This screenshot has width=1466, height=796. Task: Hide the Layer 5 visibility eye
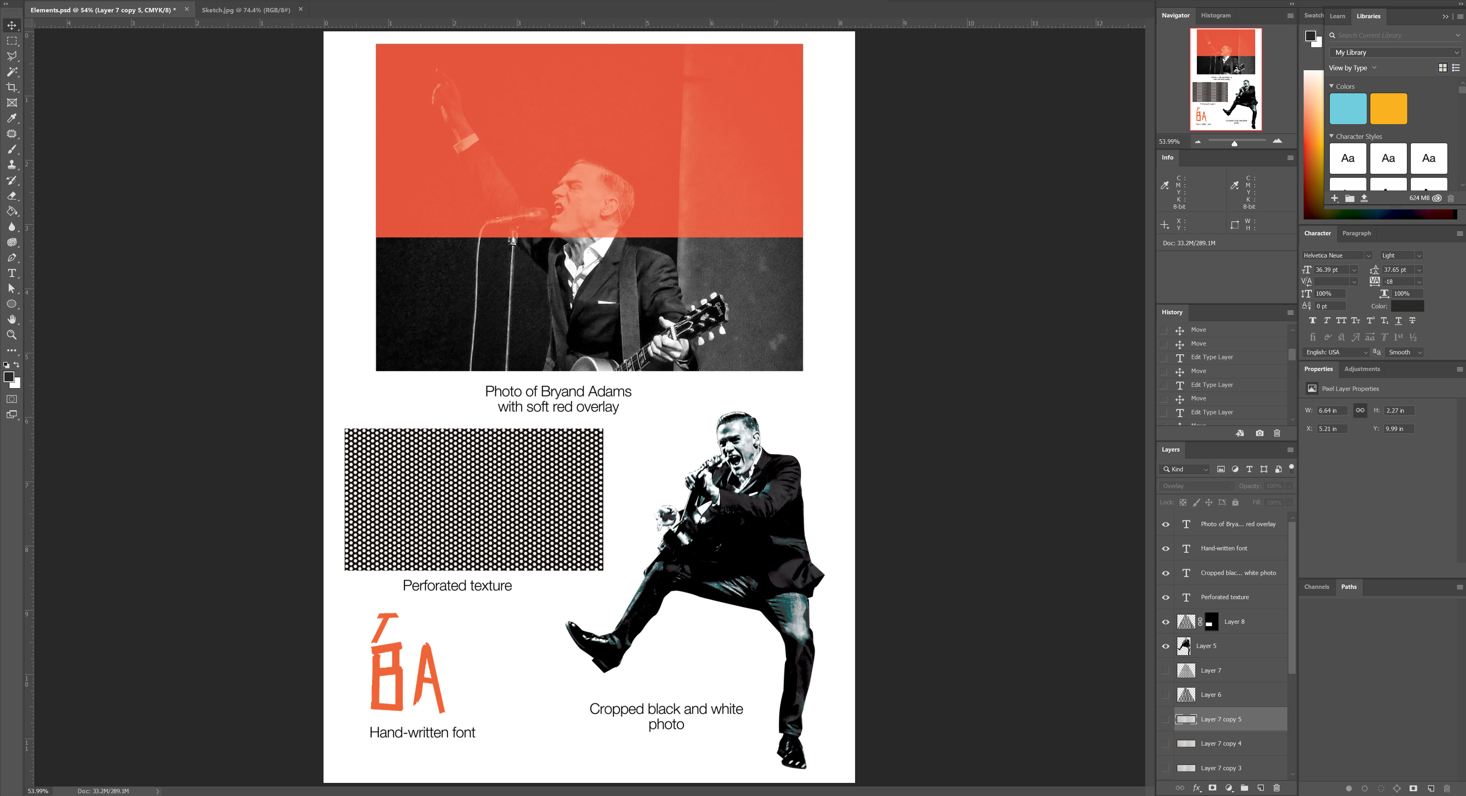(1165, 646)
